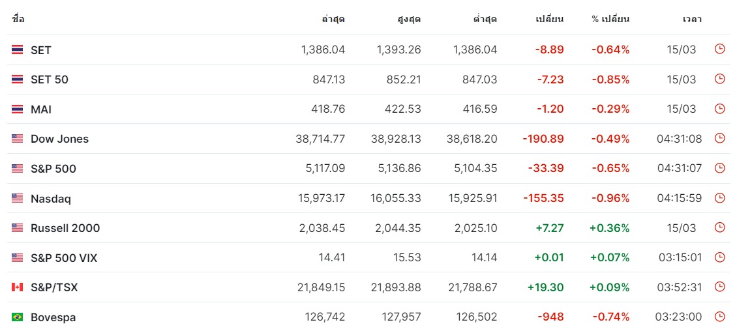Image resolution: width=735 pixels, height=331 pixels.
Task: Open the Nasdaq index link
Action: tap(51, 199)
